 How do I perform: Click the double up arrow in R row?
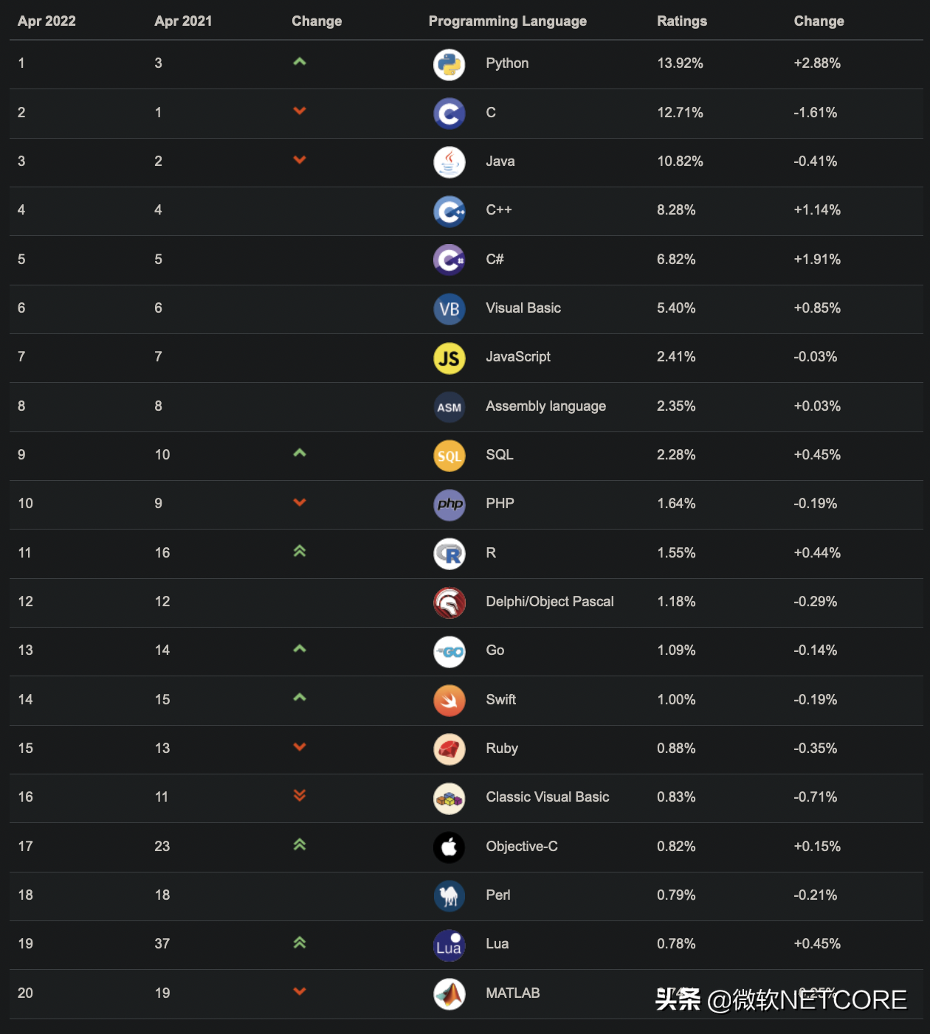click(x=299, y=551)
